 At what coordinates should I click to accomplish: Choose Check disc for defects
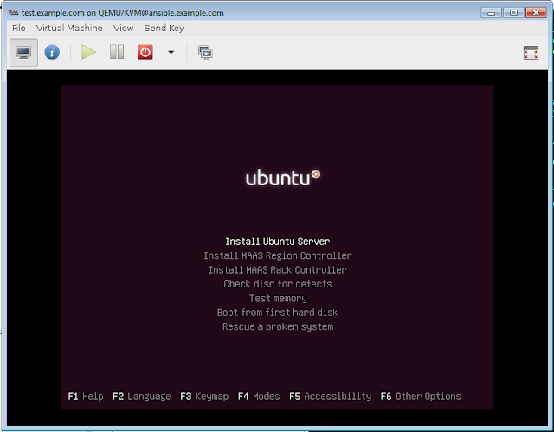pos(278,284)
